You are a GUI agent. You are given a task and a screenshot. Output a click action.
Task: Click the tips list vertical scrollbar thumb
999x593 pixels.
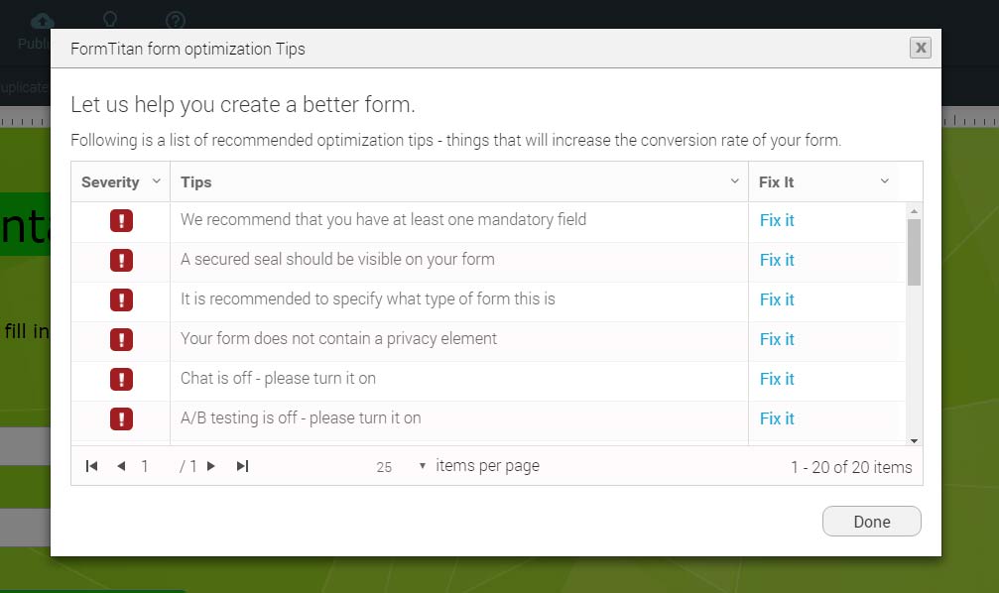(x=914, y=251)
